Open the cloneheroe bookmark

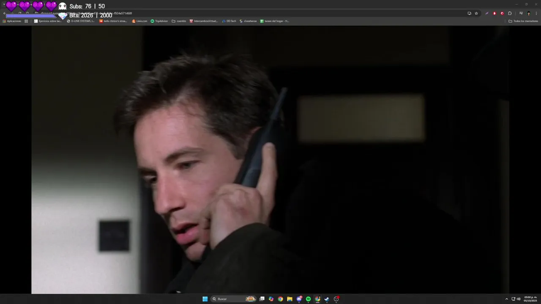(248, 21)
